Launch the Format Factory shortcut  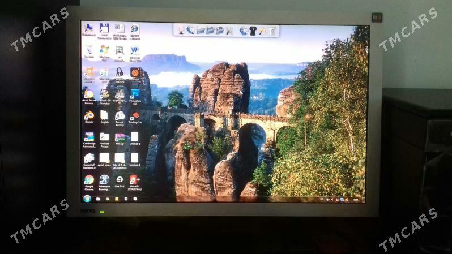pyautogui.click(x=120, y=115)
